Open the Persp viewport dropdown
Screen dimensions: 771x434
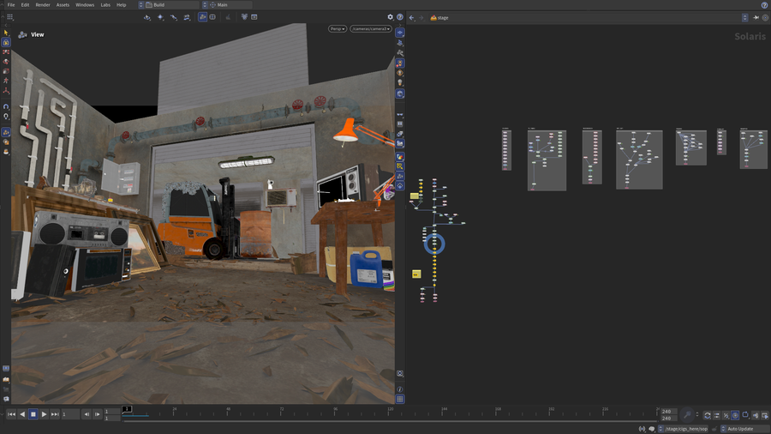[338, 29]
